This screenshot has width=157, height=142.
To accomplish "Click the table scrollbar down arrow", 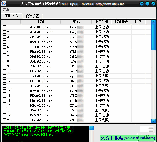I will point(153,121).
